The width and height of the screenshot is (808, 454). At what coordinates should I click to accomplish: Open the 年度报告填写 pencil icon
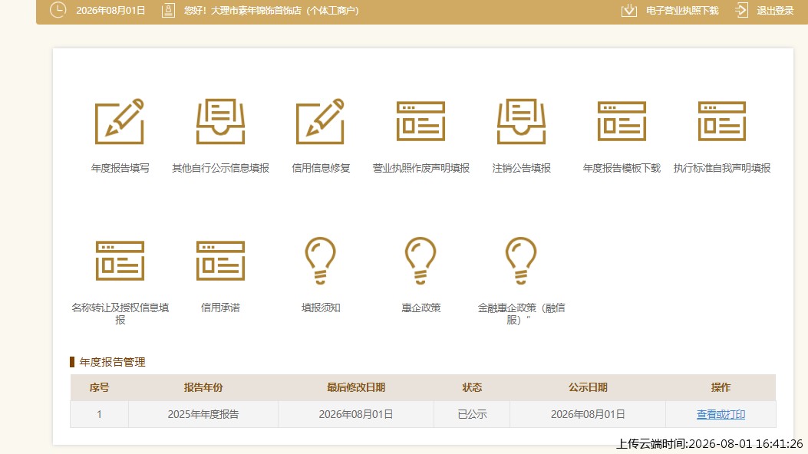tap(120, 121)
